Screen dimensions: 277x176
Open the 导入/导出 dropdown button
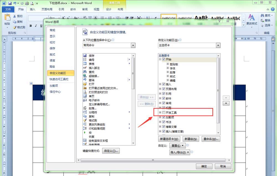pyautogui.click(x=180, y=152)
